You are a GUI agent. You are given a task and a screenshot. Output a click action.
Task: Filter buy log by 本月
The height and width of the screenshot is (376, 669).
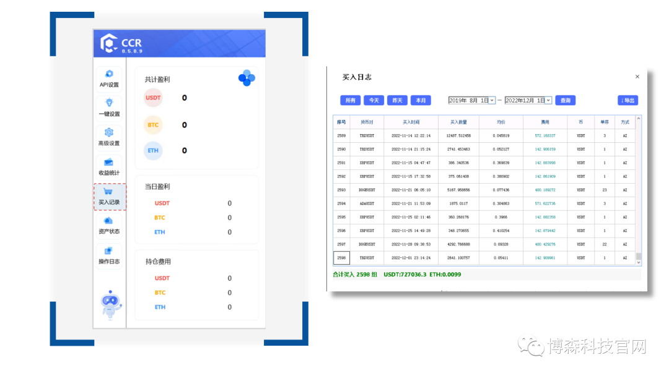tap(421, 100)
